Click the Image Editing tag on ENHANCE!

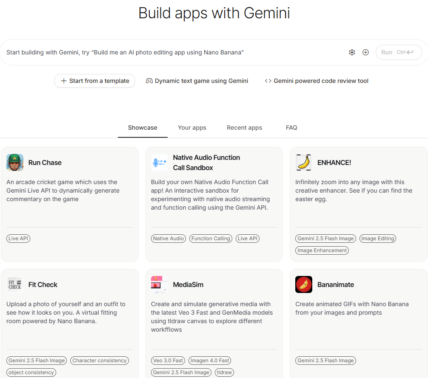[377, 239]
